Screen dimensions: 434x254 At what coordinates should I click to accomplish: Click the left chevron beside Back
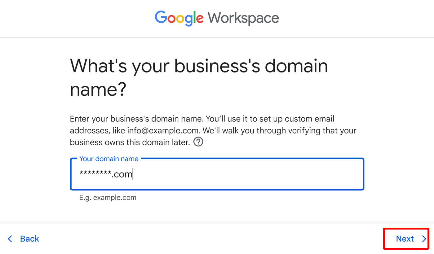(x=10, y=239)
